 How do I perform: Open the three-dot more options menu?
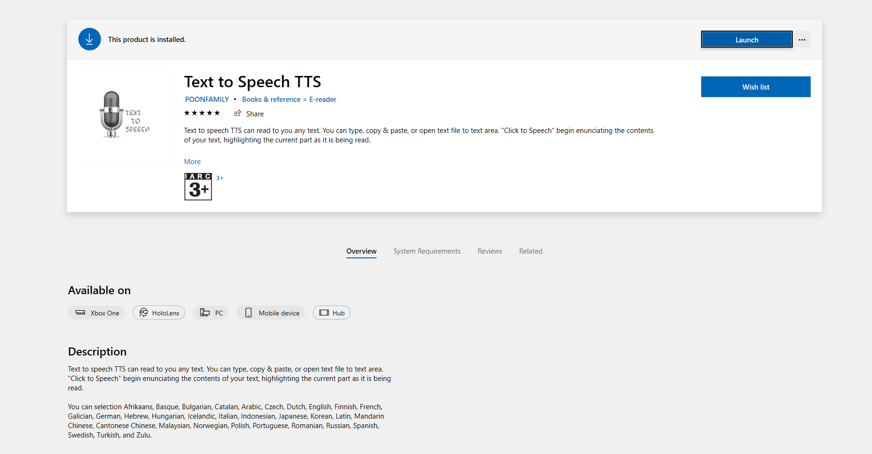click(x=802, y=40)
